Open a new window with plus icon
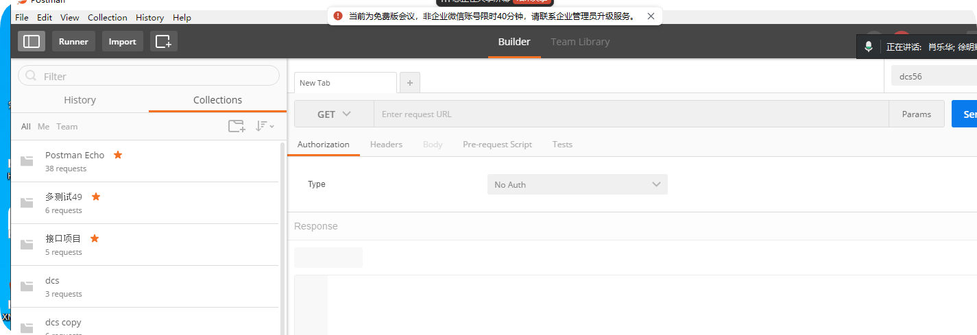977x335 pixels. coord(164,41)
